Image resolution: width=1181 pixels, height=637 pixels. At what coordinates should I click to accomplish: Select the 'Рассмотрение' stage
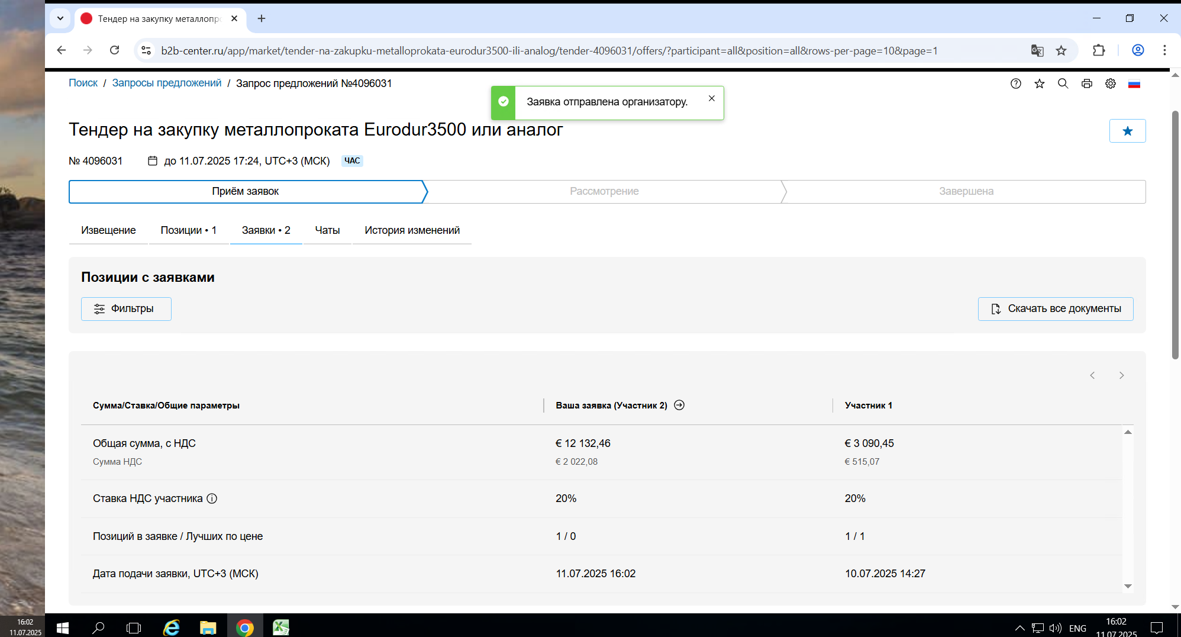[604, 191]
